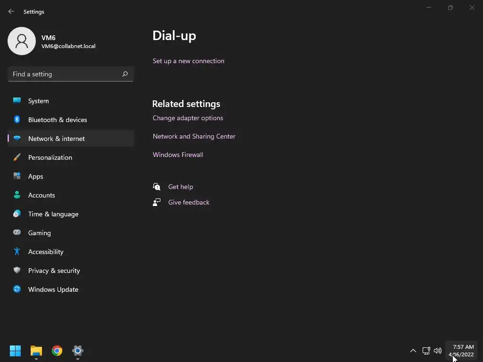Open Google Chrome from taskbar
Image resolution: width=483 pixels, height=362 pixels.
pos(57,351)
